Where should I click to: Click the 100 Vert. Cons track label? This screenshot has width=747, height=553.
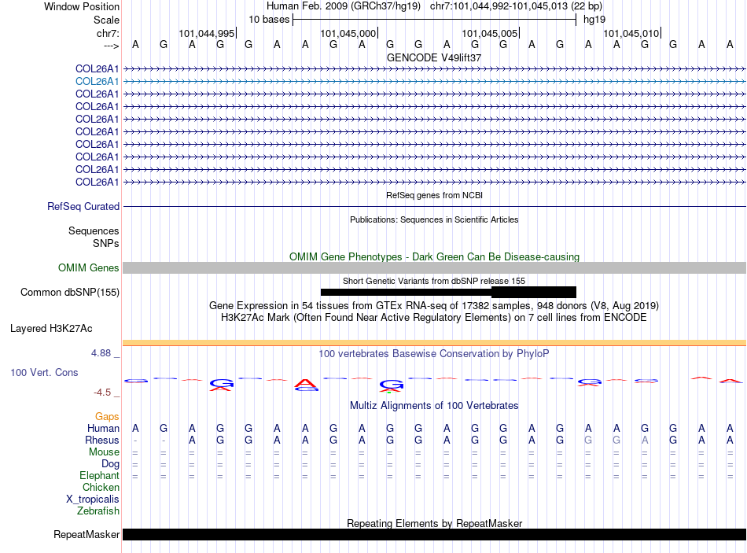pos(44,372)
